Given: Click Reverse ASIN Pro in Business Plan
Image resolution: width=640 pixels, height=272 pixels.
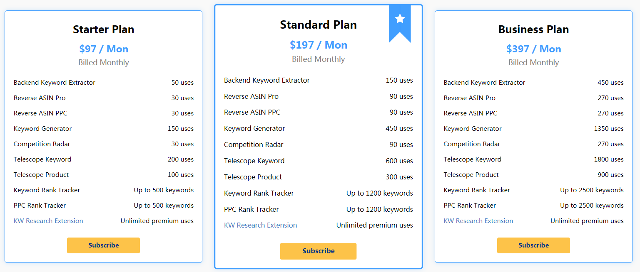Looking at the screenshot, I should [x=469, y=98].
